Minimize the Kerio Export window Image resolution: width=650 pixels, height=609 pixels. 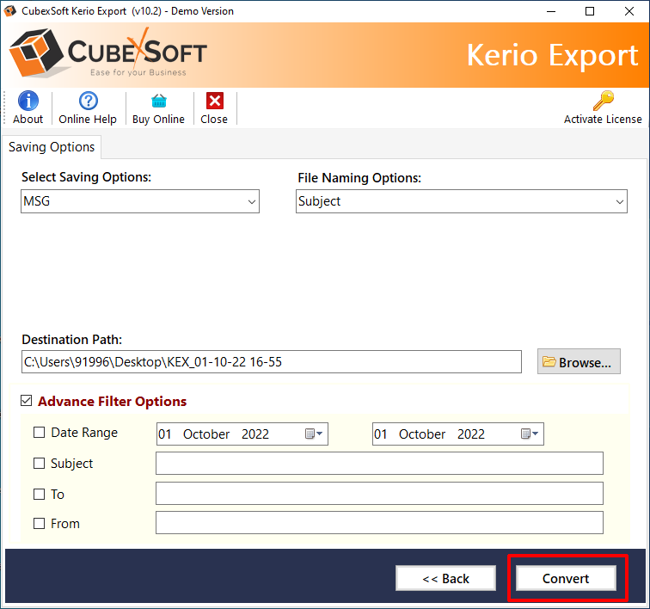coord(551,11)
